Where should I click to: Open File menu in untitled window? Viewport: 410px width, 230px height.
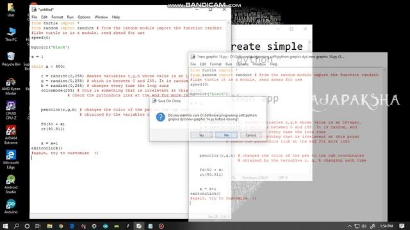coord(34,17)
